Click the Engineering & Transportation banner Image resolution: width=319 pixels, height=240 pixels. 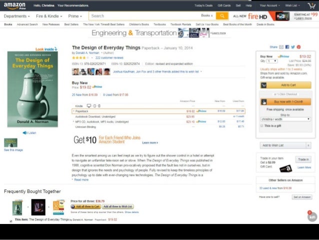click(159, 33)
